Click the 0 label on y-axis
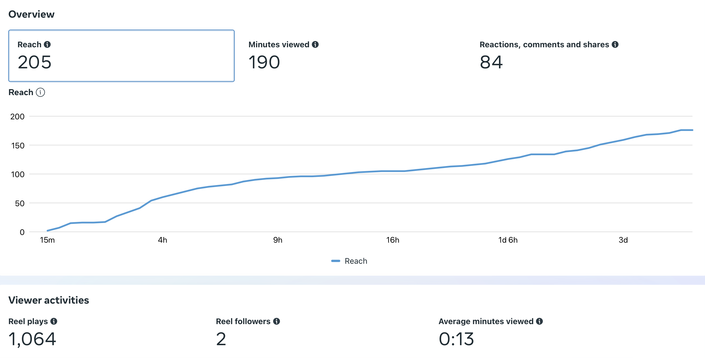 coord(22,232)
